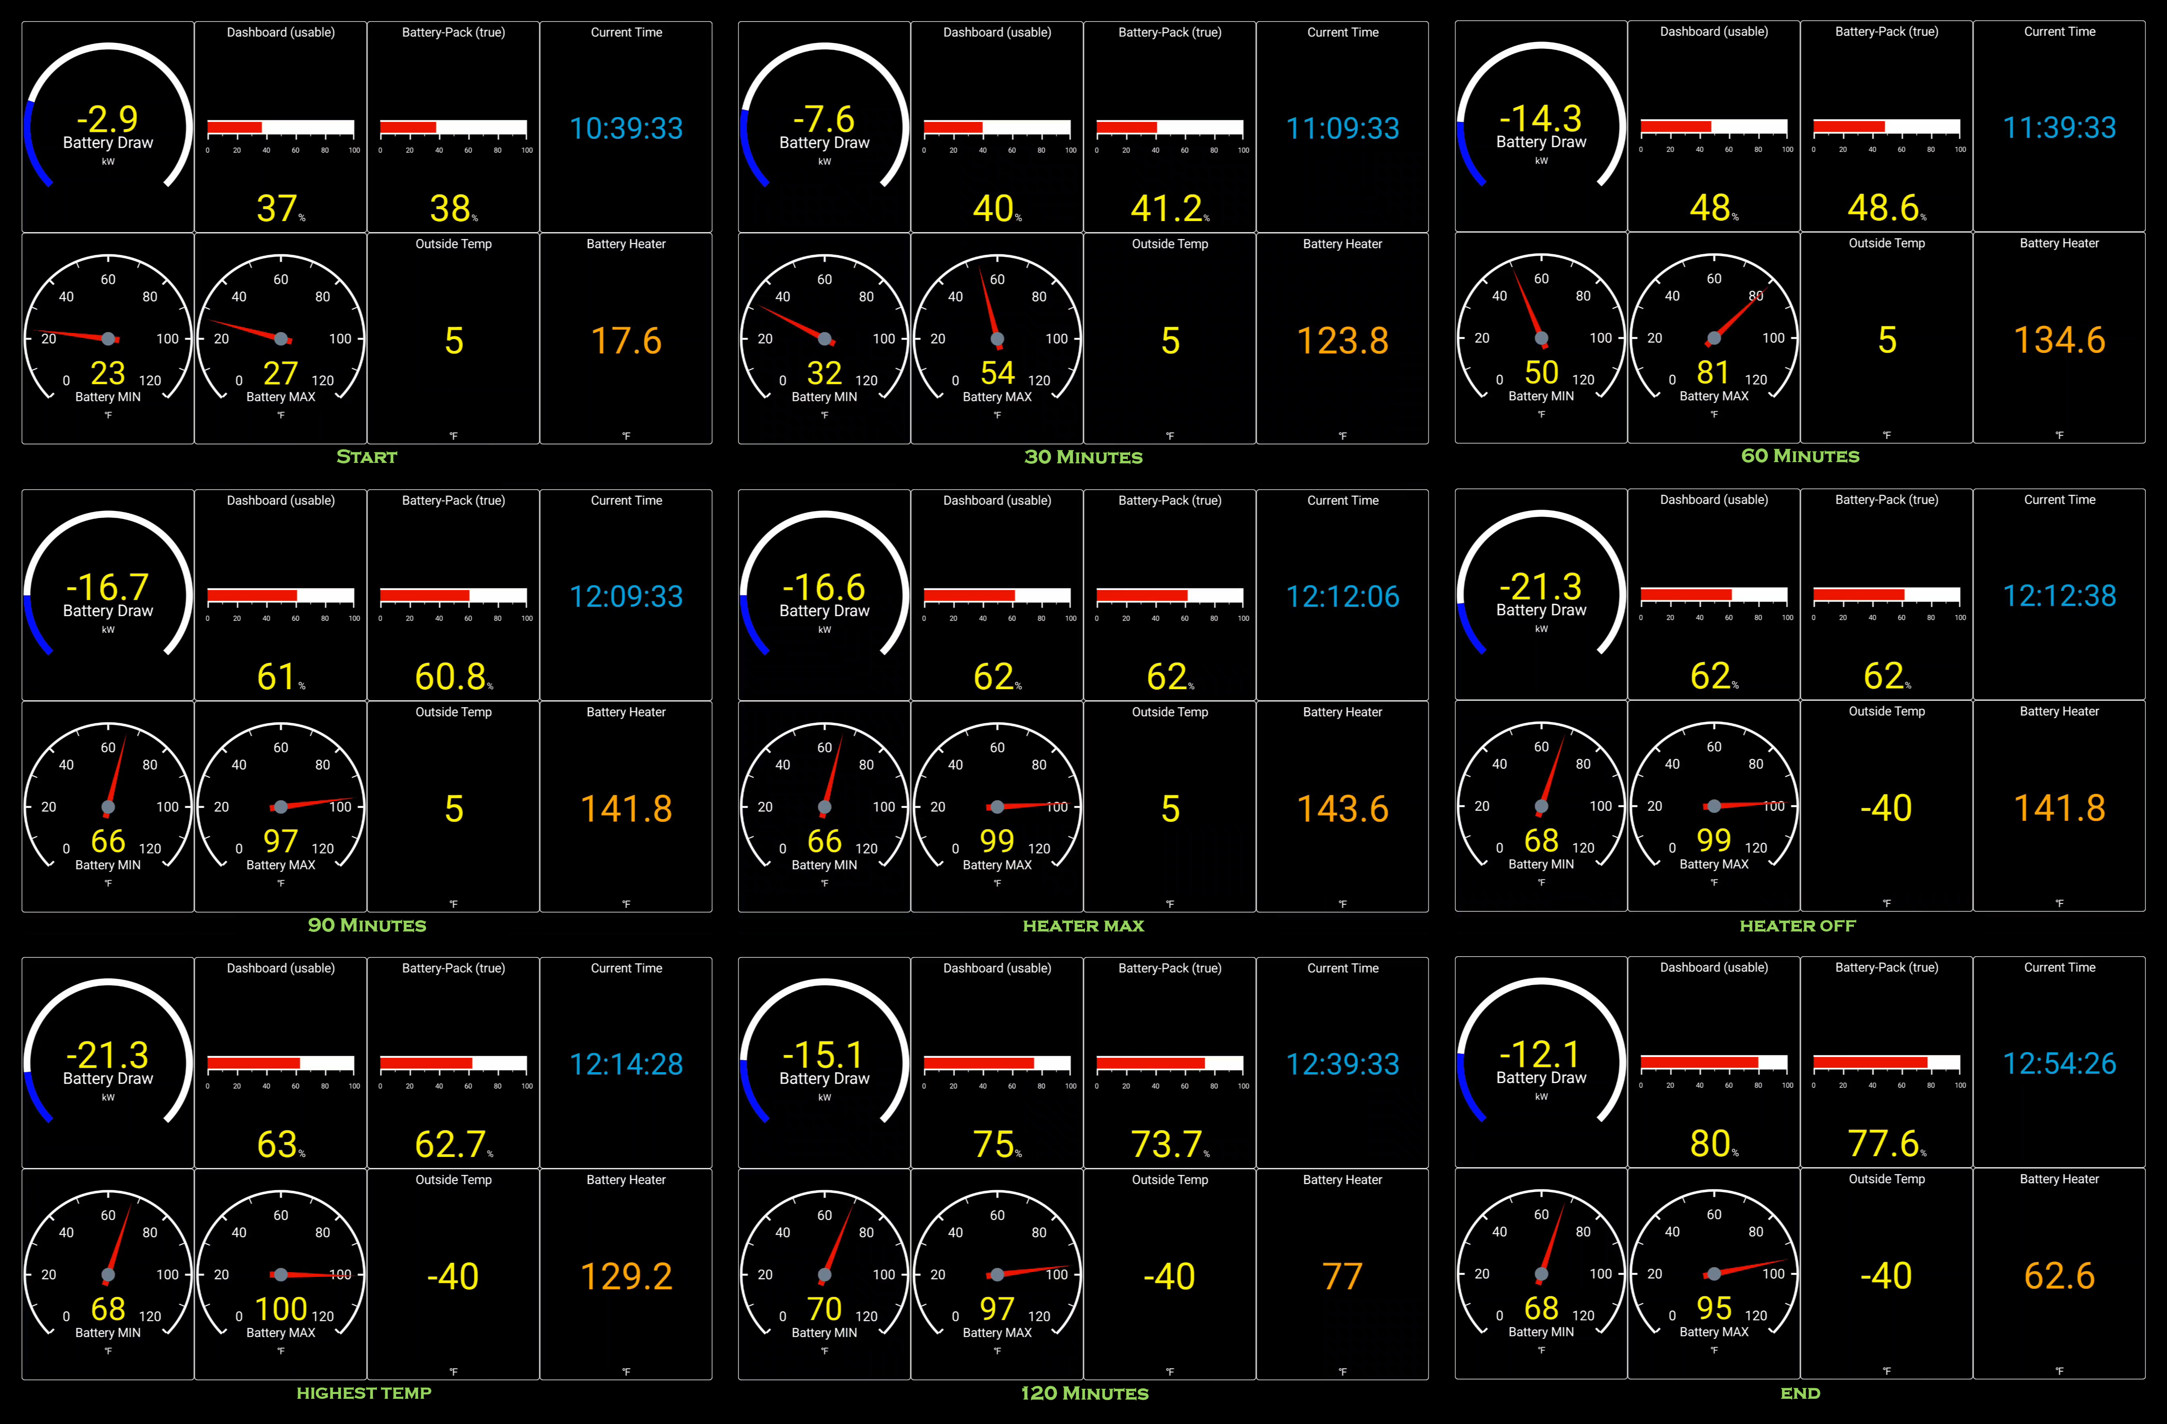
Task: Select the 12:09:33 current time value
Action: point(626,596)
